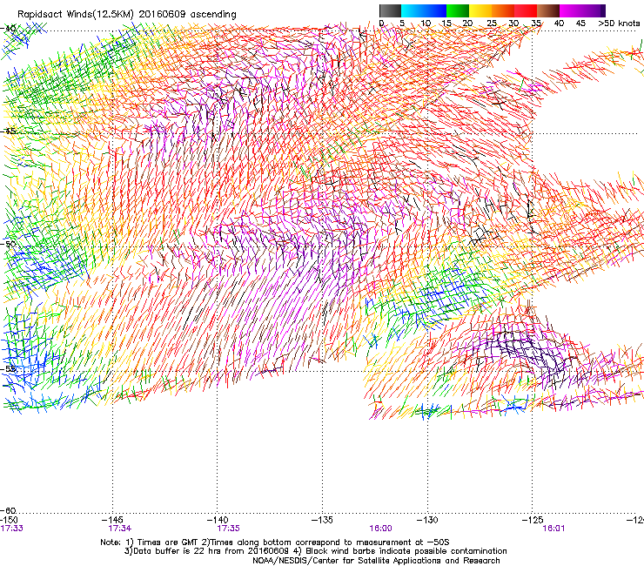The image size is (644, 566).
Task: Click the -60 latitude axis label
Action: click(9, 510)
